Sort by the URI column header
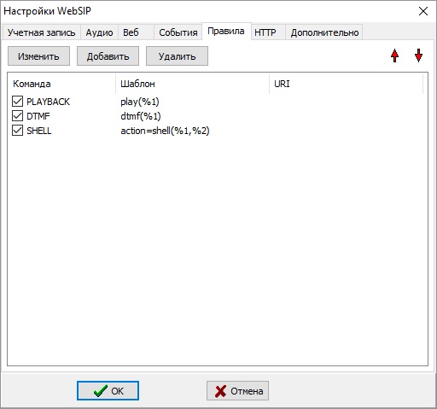The width and height of the screenshot is (437, 409). 346,84
